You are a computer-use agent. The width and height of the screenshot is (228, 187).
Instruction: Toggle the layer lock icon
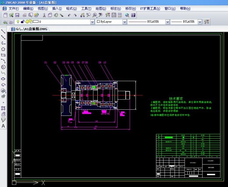[x=22, y=22]
